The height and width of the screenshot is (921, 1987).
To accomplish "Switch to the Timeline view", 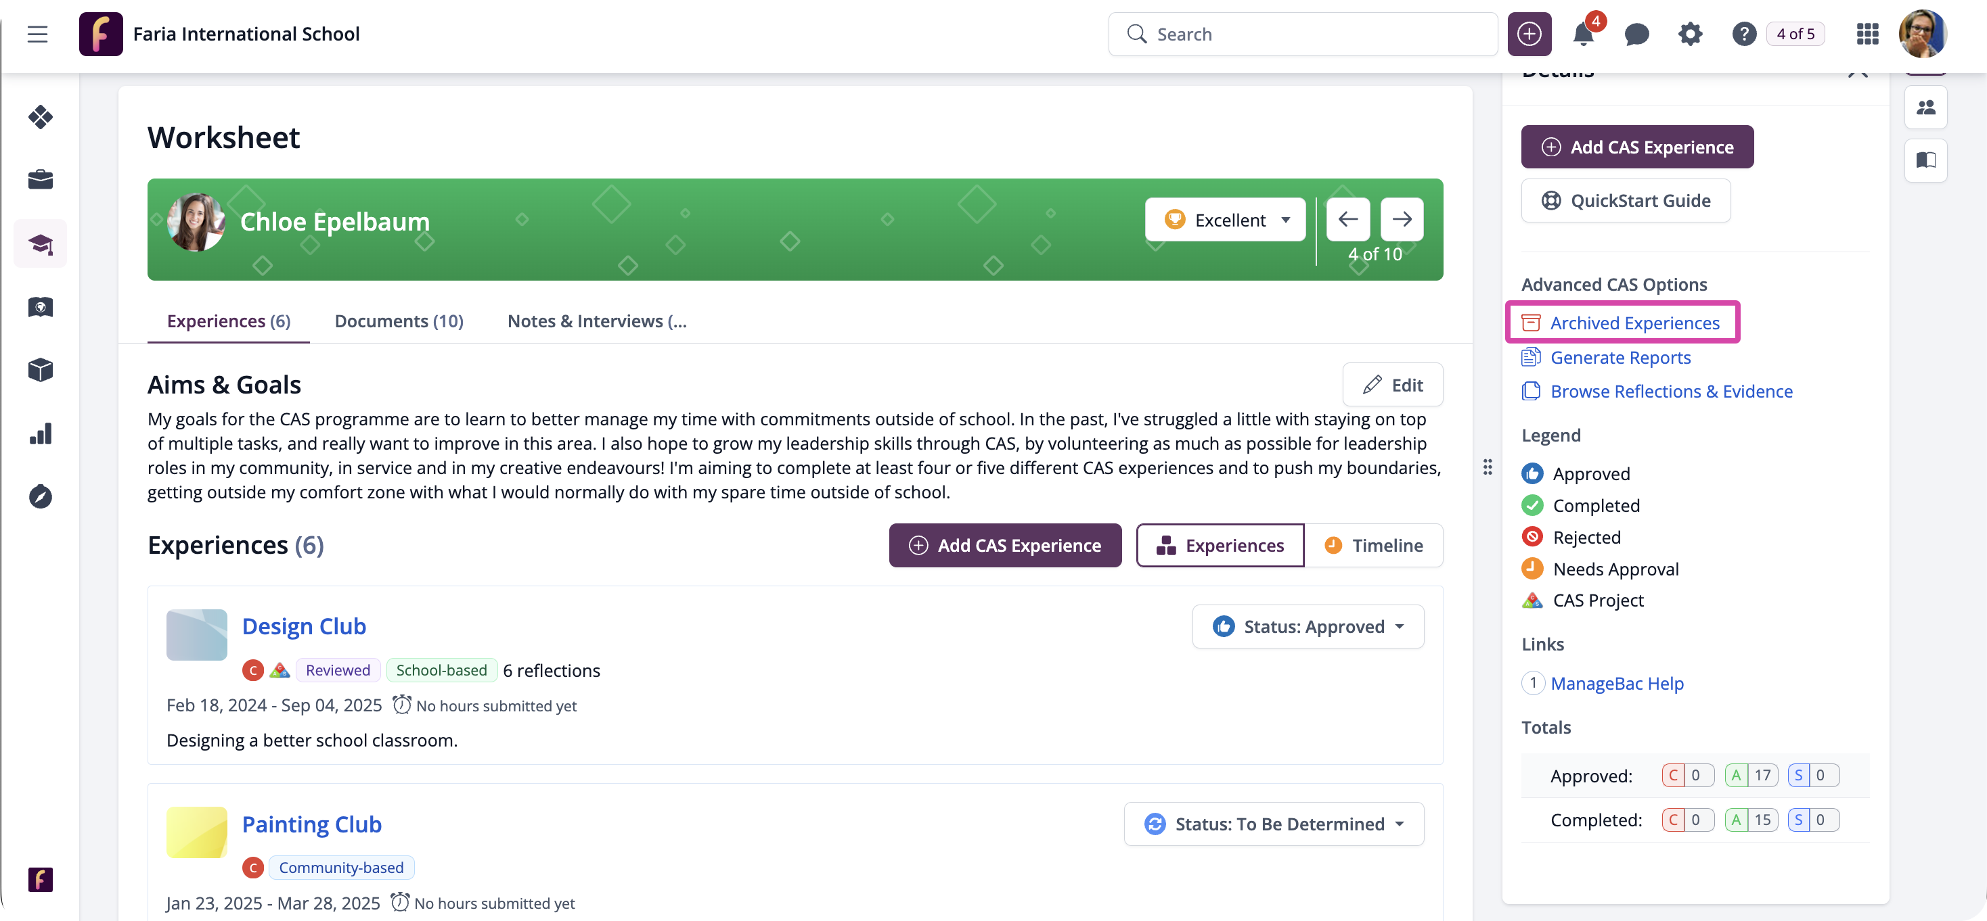I will coord(1373,546).
